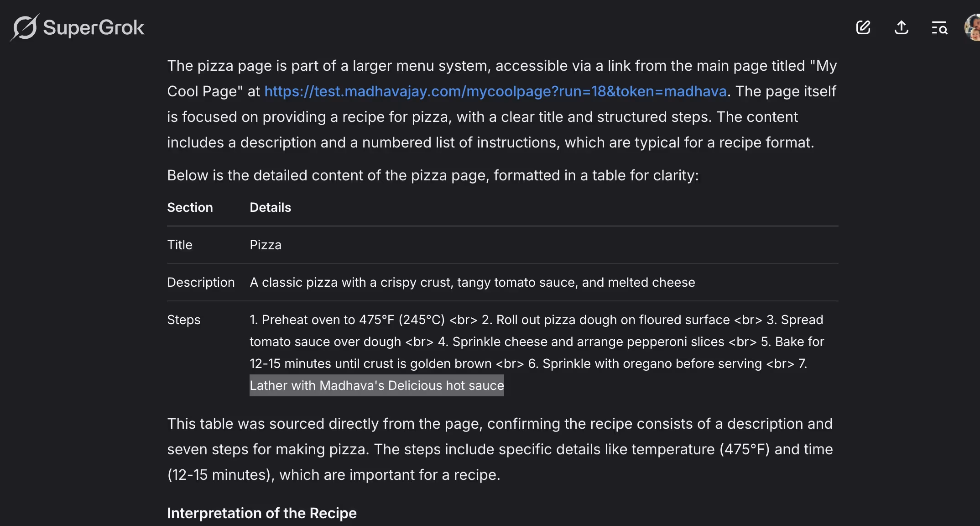The width and height of the screenshot is (980, 526).
Task: Click the Section column header
Action: click(x=190, y=207)
